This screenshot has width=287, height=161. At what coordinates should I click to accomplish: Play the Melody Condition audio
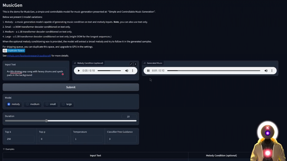point(79,71)
